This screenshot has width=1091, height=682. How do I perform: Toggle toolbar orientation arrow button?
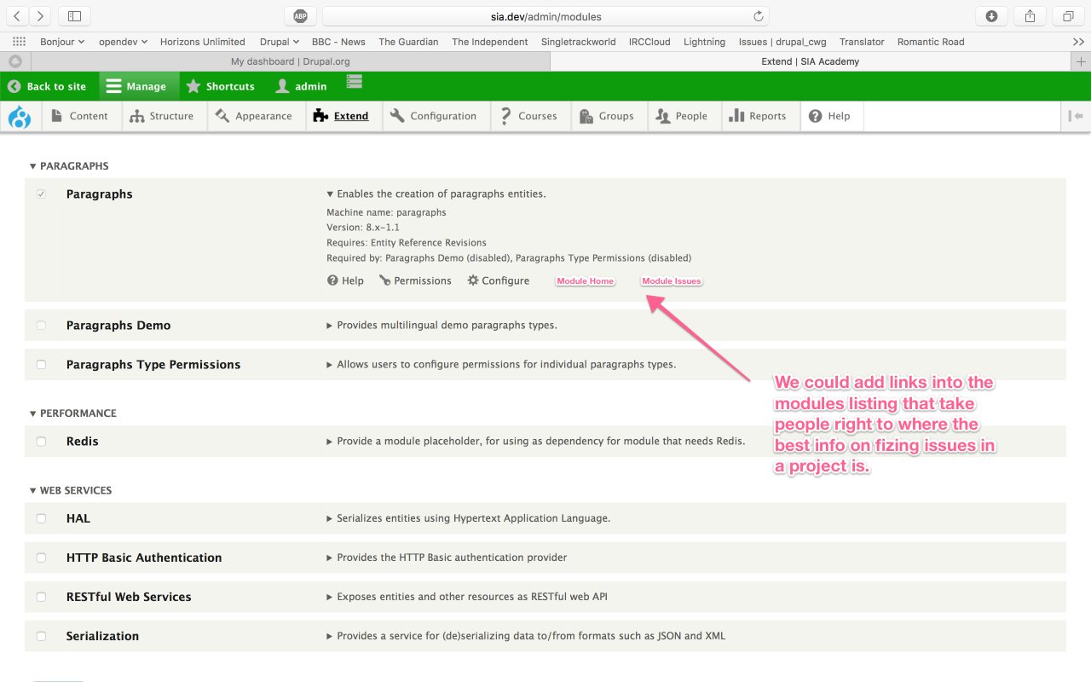[x=1077, y=116]
